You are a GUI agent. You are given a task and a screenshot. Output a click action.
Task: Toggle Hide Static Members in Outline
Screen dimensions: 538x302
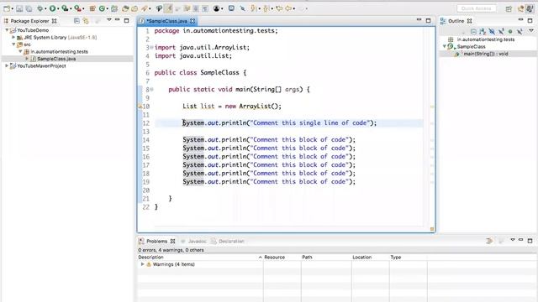[501, 32]
